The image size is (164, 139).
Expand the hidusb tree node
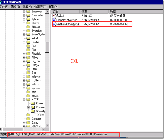coord(24,84)
